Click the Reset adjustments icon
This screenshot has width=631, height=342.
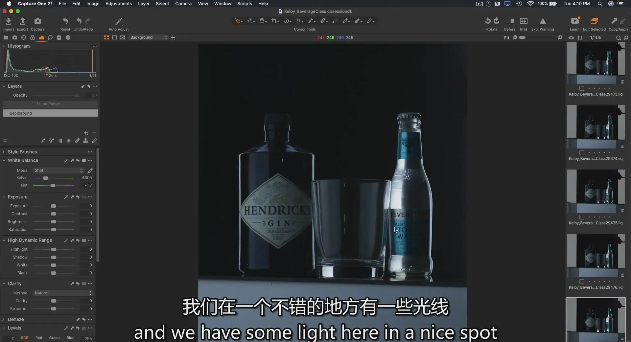pyautogui.click(x=65, y=21)
